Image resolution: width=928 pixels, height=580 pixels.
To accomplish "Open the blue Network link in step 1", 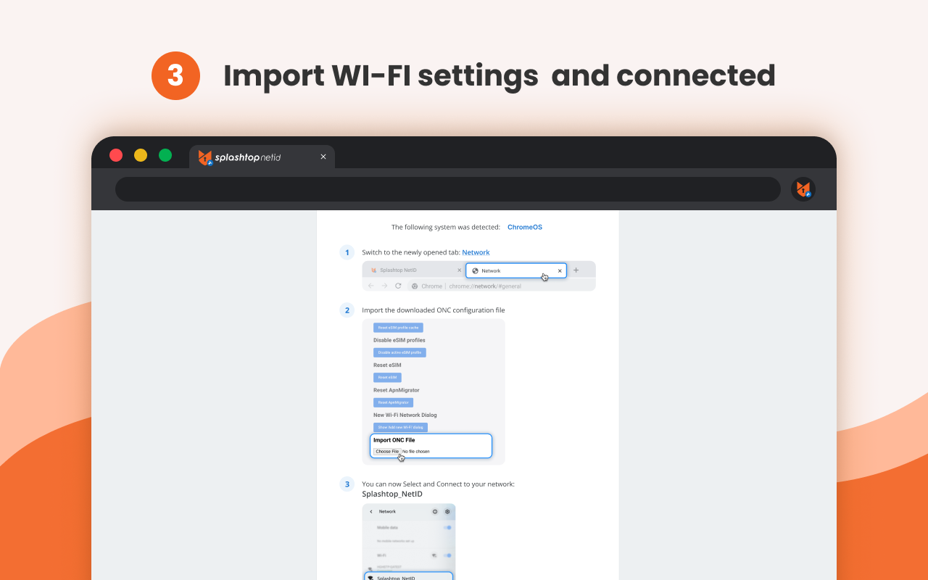I will tap(476, 252).
